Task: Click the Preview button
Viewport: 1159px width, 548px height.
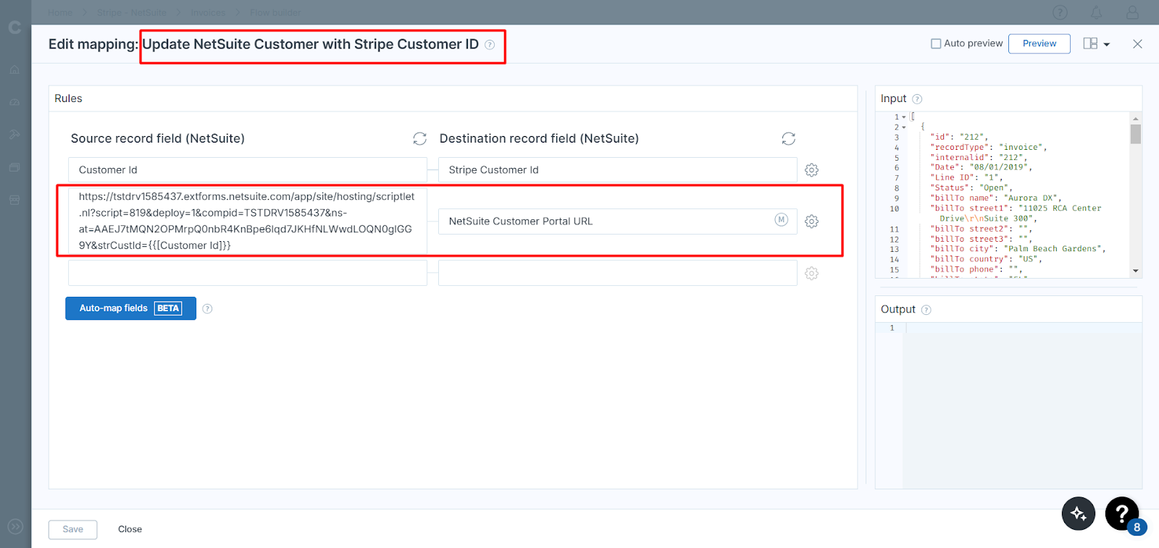Action: [x=1039, y=43]
